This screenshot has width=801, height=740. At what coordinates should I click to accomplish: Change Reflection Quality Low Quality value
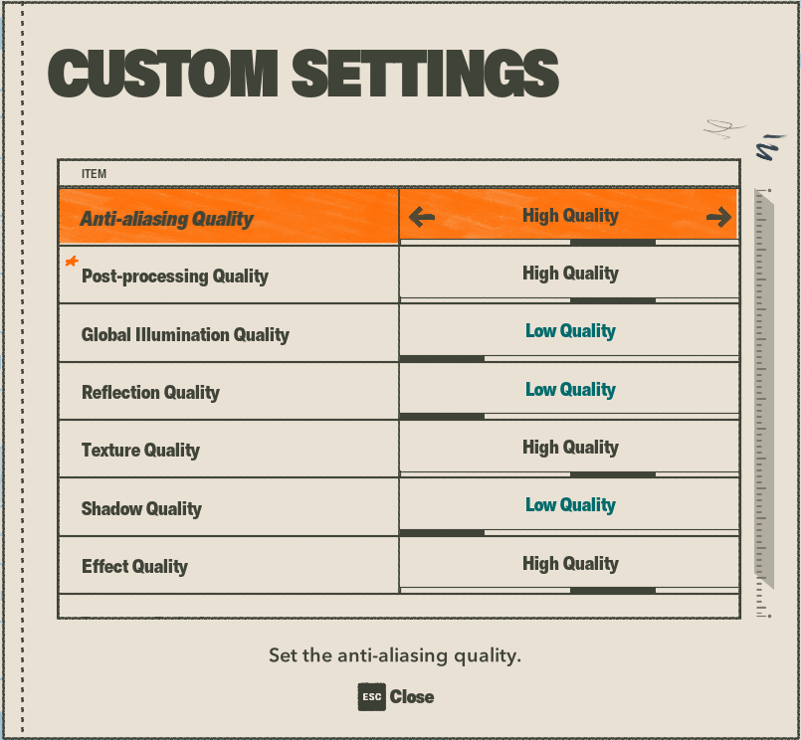(x=569, y=389)
